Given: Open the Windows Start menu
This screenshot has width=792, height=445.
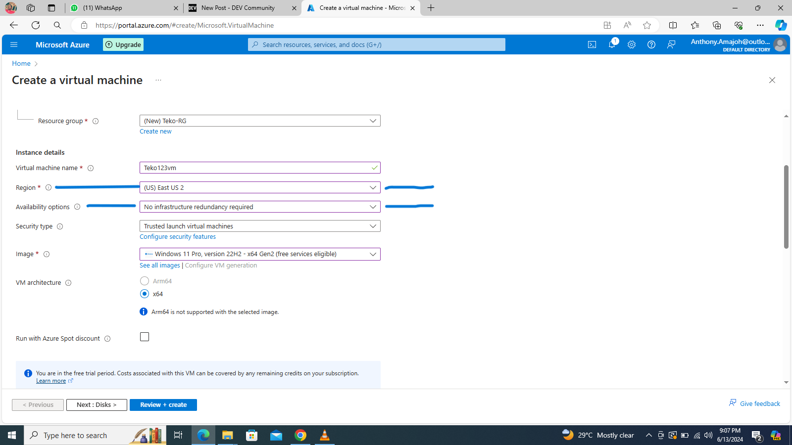Looking at the screenshot, I should point(12,435).
